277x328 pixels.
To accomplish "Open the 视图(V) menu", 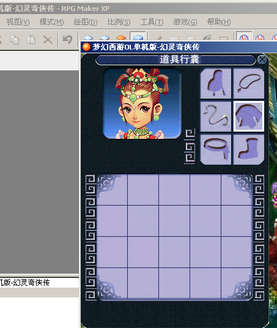I will coord(18,22).
